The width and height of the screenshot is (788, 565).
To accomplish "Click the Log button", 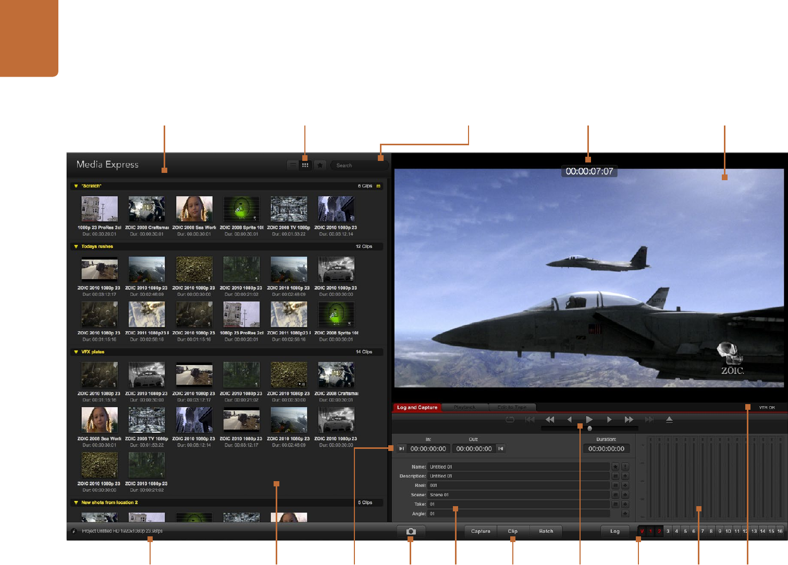I will [615, 532].
